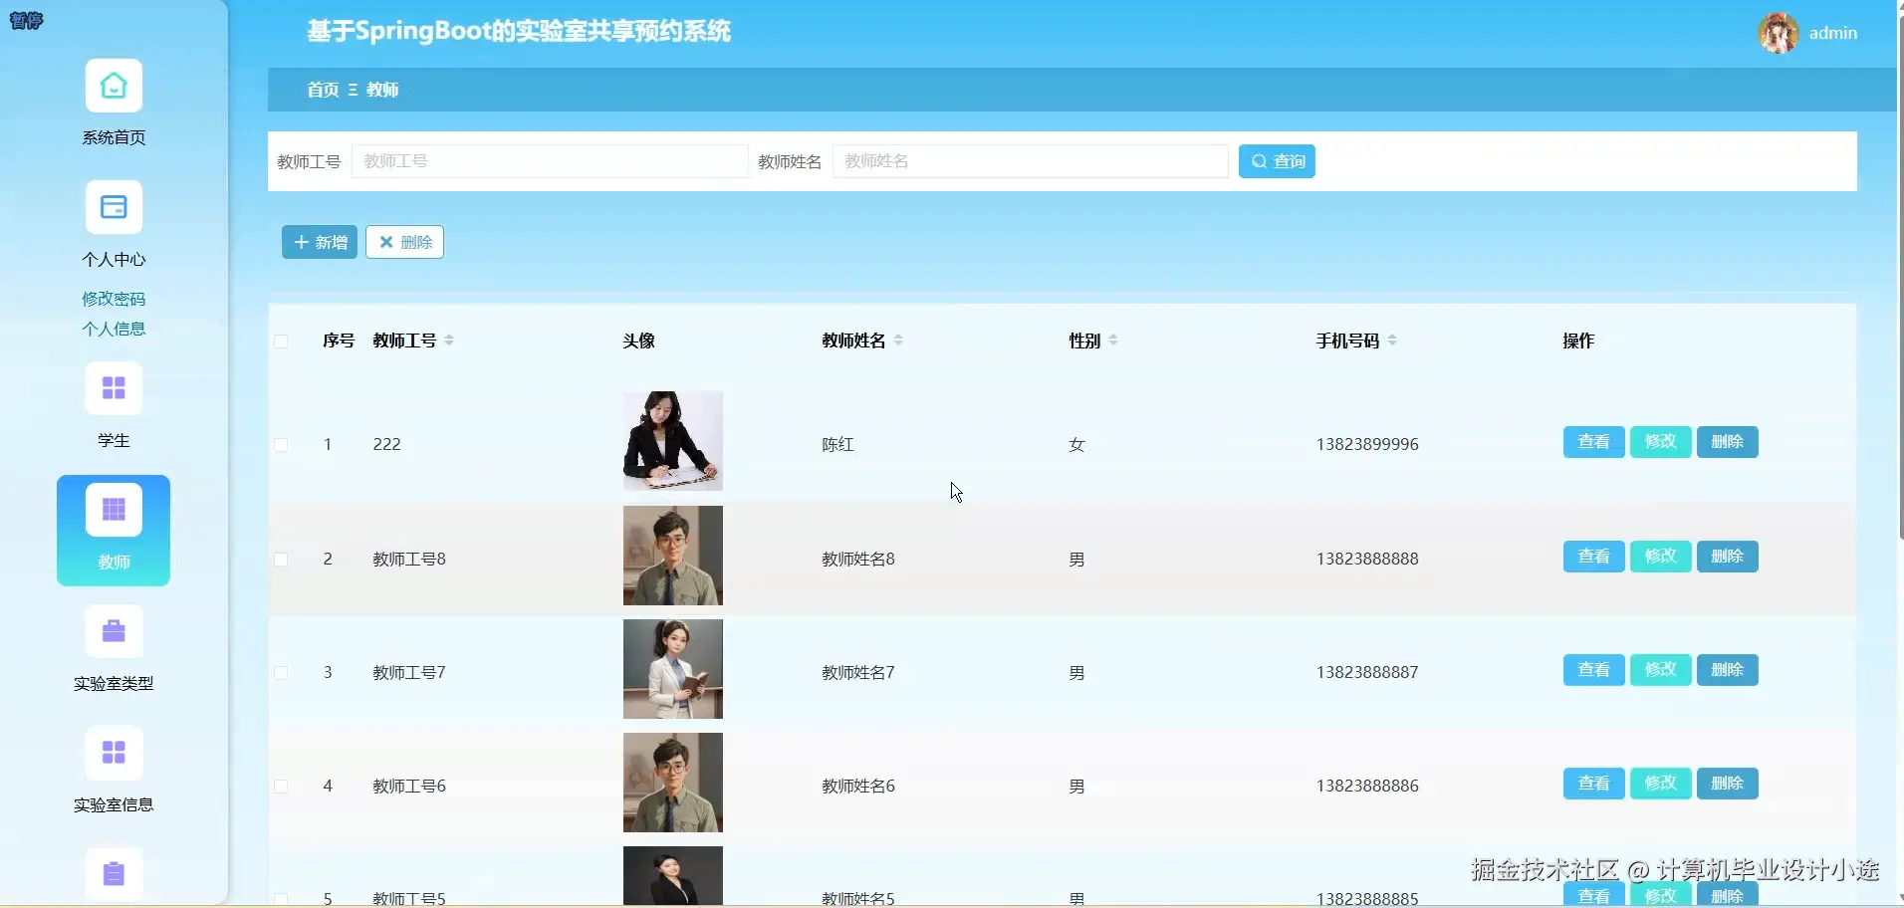Sort by the 性别 column arrows

point(1113,340)
